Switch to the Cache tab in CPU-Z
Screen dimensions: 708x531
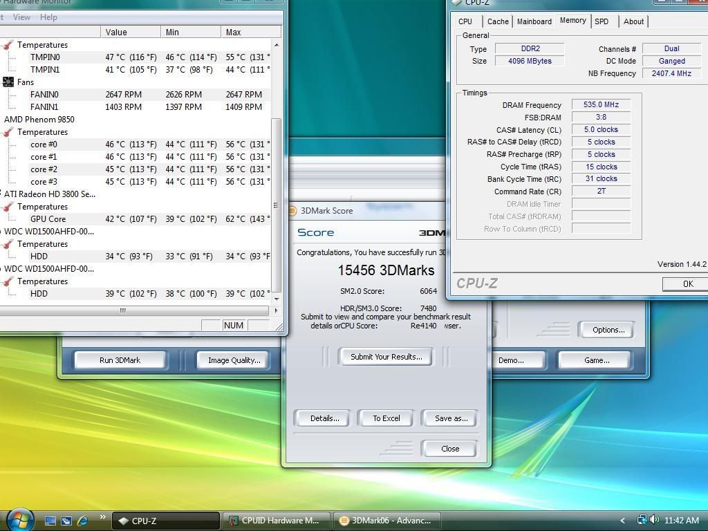click(x=498, y=21)
